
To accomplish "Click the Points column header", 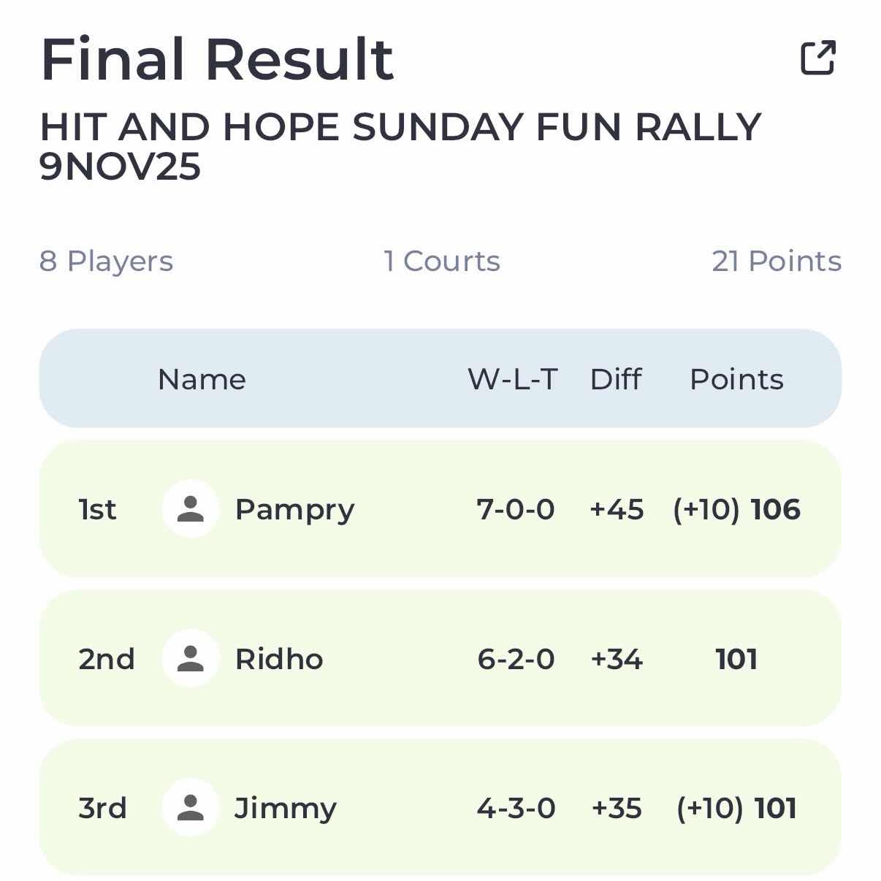I will (x=736, y=379).
